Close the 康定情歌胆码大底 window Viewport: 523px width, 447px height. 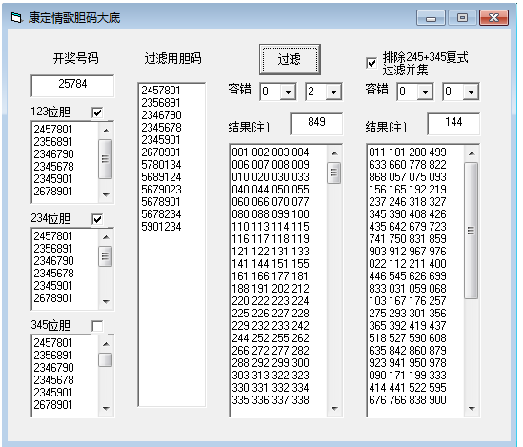coord(493,18)
